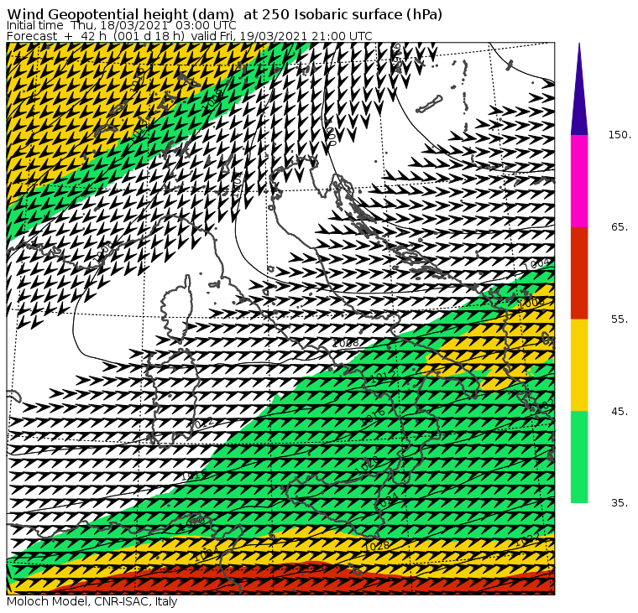The image size is (638, 613).
Task: Click the '1004' contour label at right edge
Action: click(536, 264)
